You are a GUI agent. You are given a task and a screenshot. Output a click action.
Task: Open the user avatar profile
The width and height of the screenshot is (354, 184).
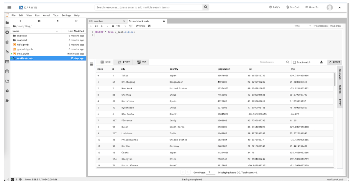tap(330, 7)
